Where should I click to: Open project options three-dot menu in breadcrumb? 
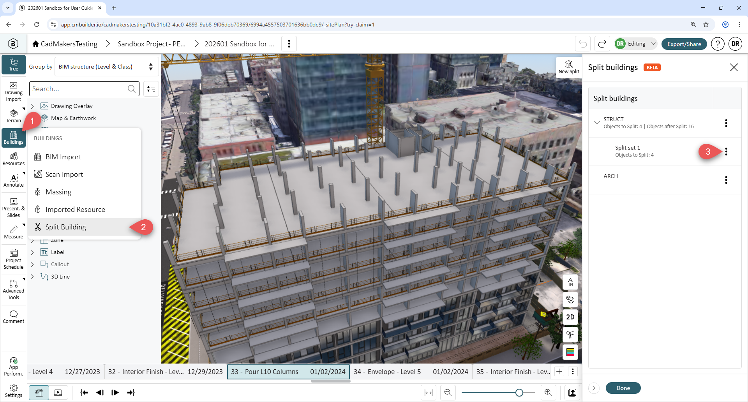click(289, 44)
